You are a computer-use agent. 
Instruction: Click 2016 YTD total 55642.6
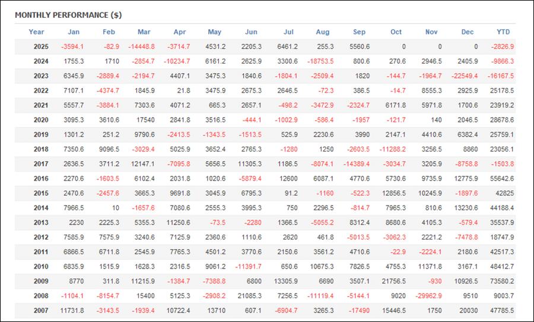[x=502, y=178]
